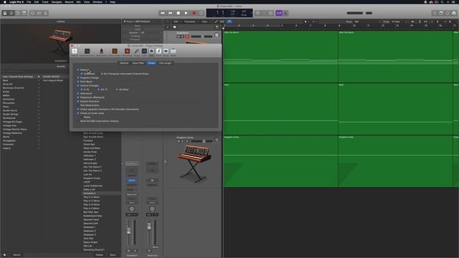The width and height of the screenshot is (459, 258).
Task: Open Tuning project settings pane
Action: (136, 52)
